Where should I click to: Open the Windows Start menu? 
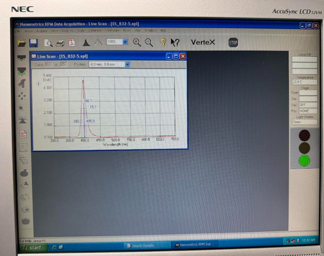coord(33,247)
